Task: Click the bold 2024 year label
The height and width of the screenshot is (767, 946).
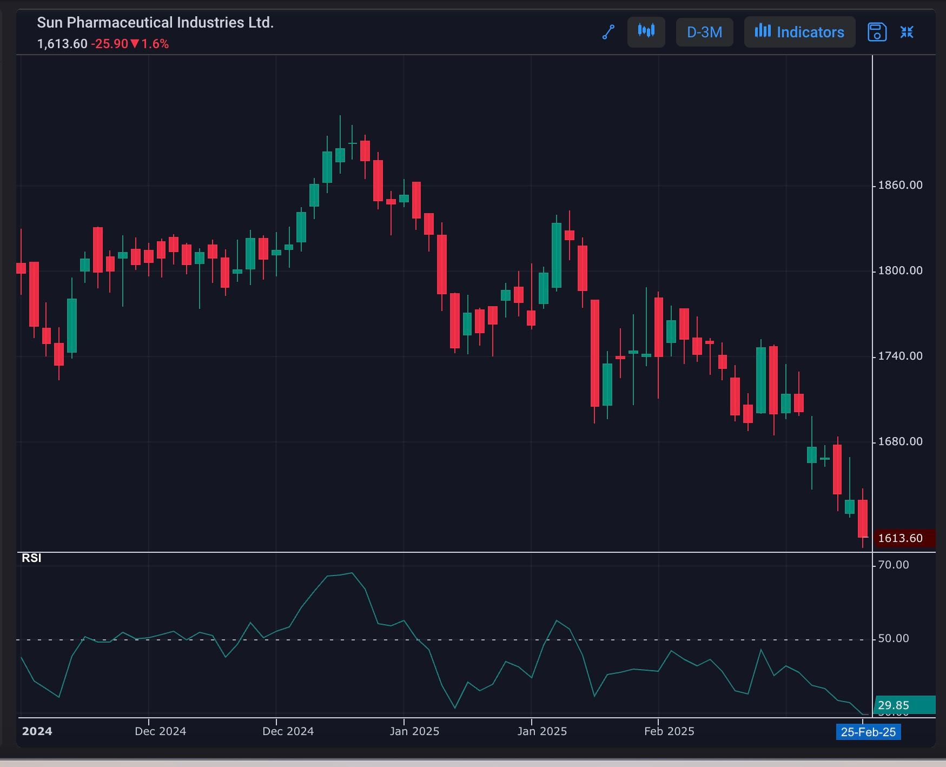Action: (37, 731)
